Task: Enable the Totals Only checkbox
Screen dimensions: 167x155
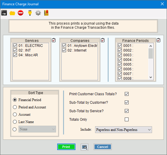Action: [126, 119]
